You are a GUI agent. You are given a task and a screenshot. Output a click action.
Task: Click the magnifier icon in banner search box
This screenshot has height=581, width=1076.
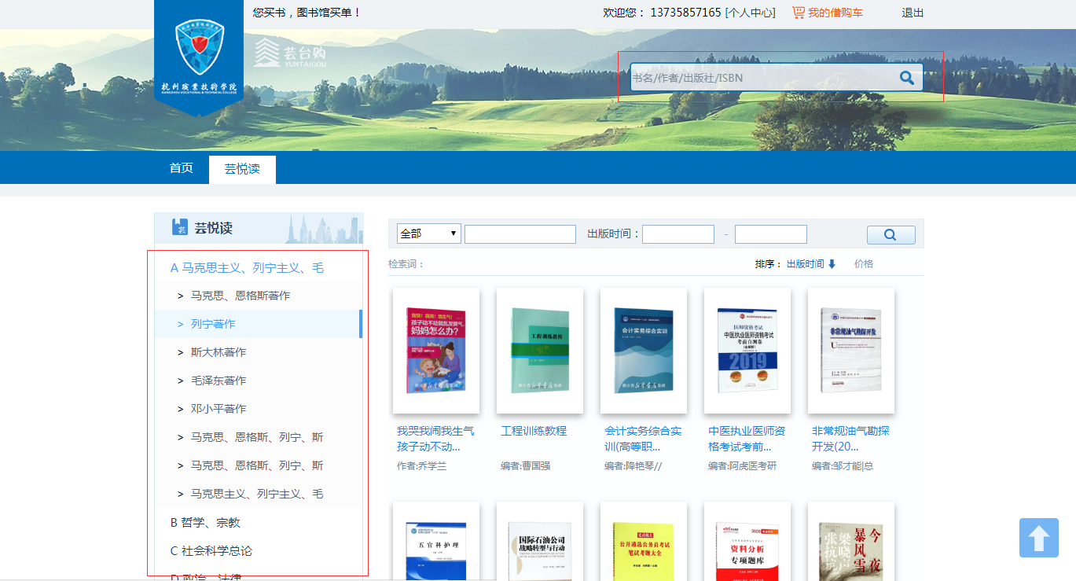click(x=906, y=78)
